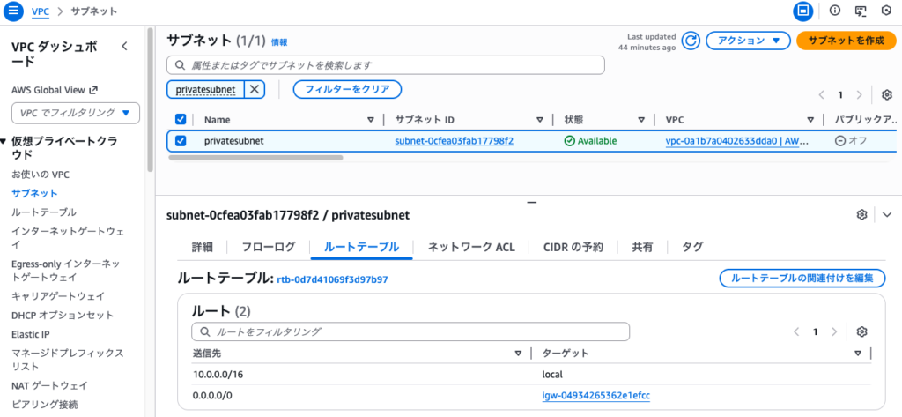Viewport: 902px width, 417px height.
Task: Switch to the ネットワーク ACL tab
Action: click(x=470, y=247)
